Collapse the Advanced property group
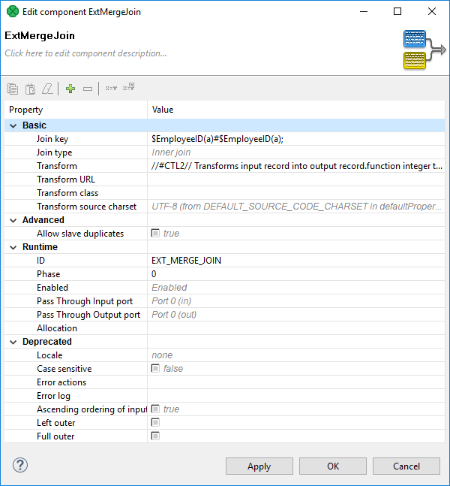This screenshot has width=450, height=486. pos(13,220)
